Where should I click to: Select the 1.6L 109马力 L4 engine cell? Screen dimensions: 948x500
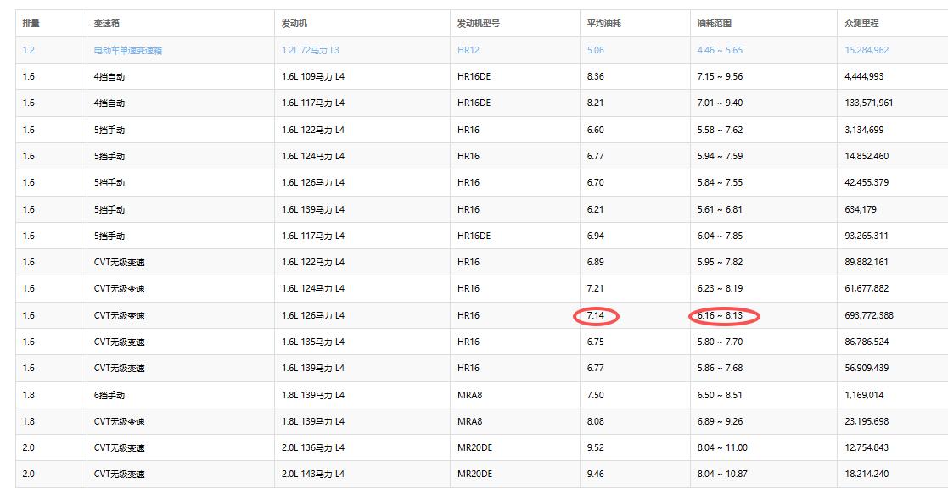[312, 76]
